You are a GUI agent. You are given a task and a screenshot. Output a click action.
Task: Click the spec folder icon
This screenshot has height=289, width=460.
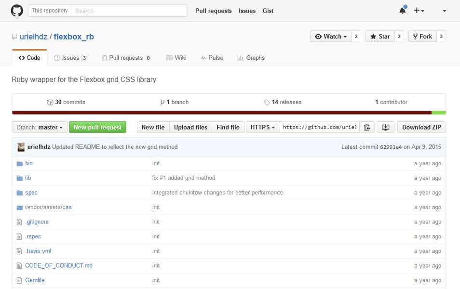point(20,193)
